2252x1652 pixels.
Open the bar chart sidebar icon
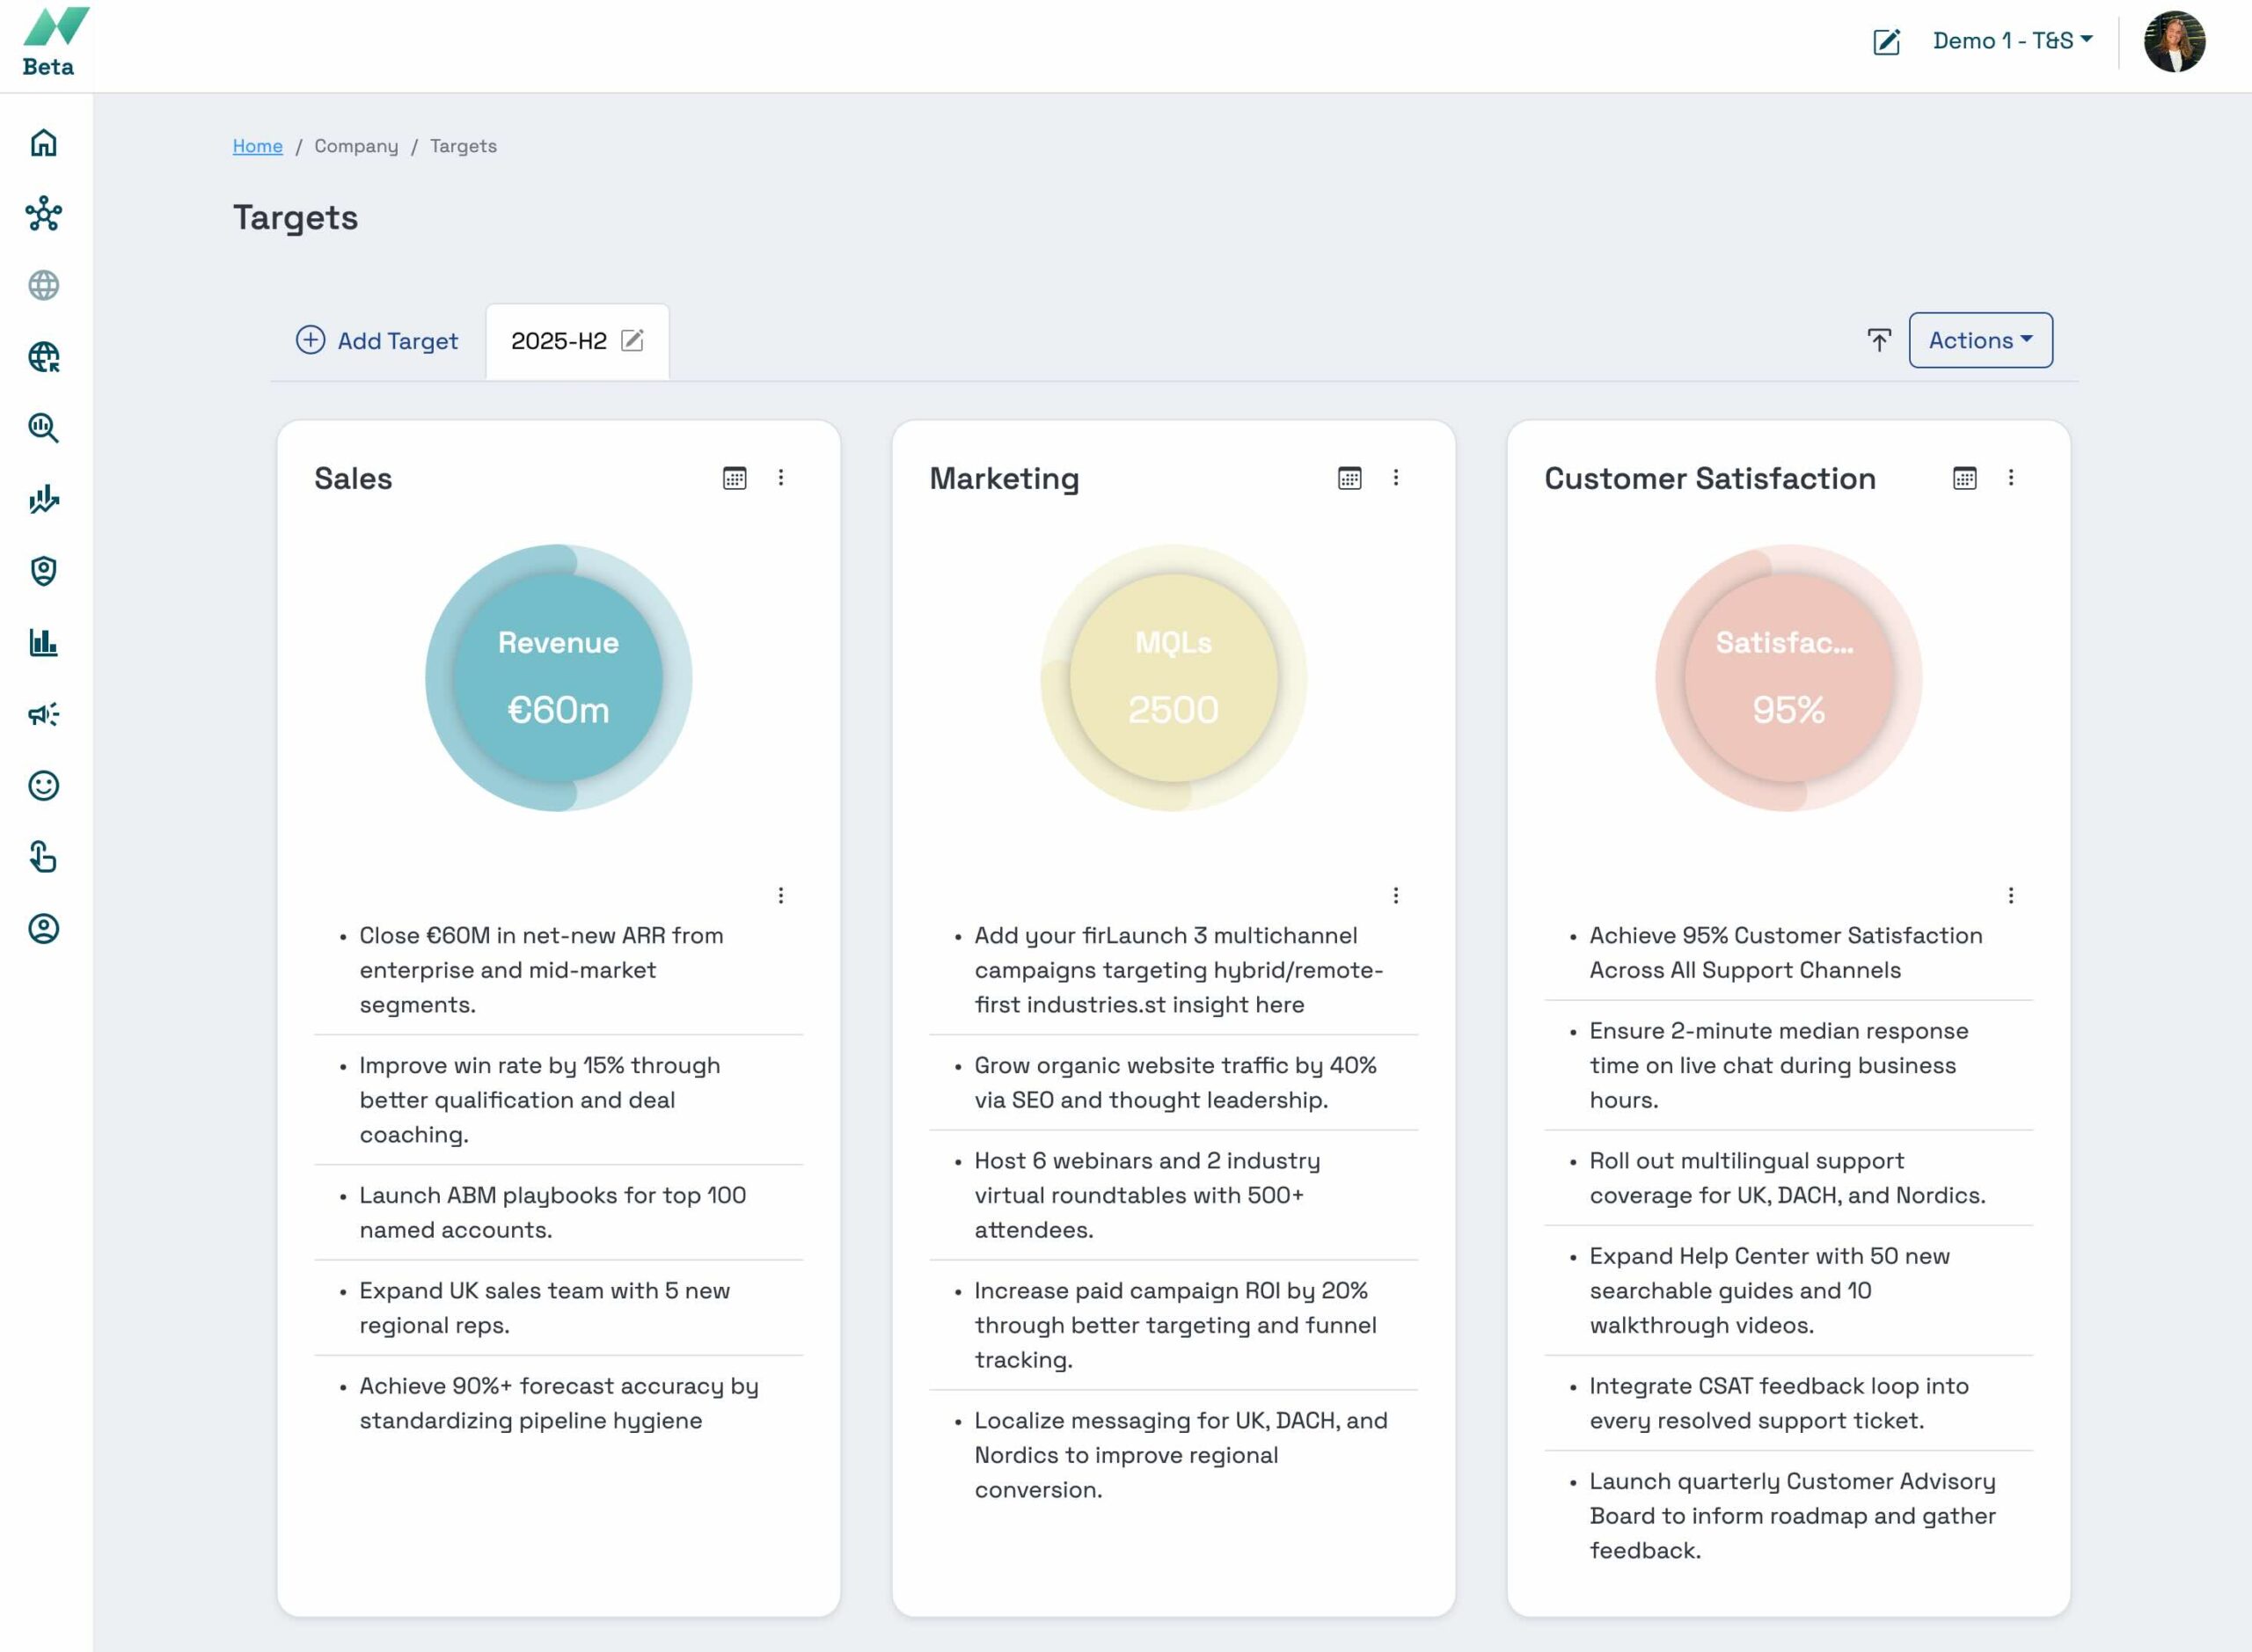[x=43, y=642]
